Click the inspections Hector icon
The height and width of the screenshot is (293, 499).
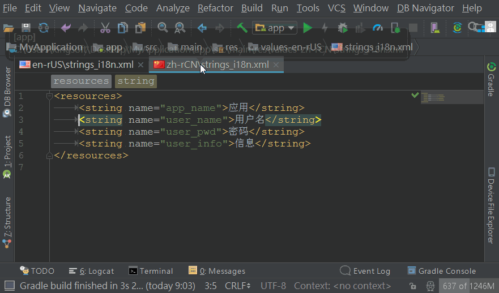(x=430, y=286)
